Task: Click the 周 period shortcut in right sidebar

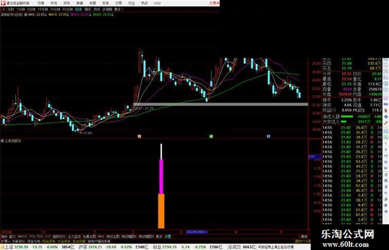Action: coord(386,181)
